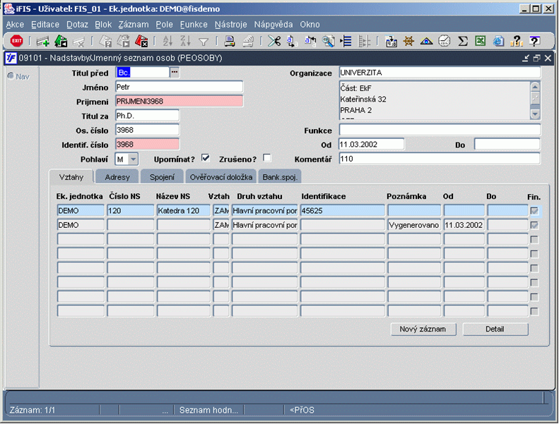Screen dimensions: 559x424
Task: Click the triangle eye icon in toolbar
Action: [426, 42]
